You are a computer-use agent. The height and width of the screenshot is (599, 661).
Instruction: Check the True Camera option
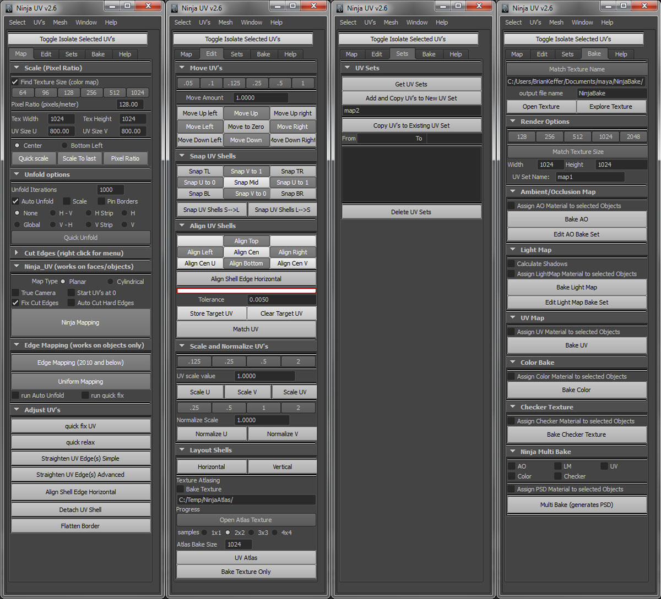click(x=15, y=293)
